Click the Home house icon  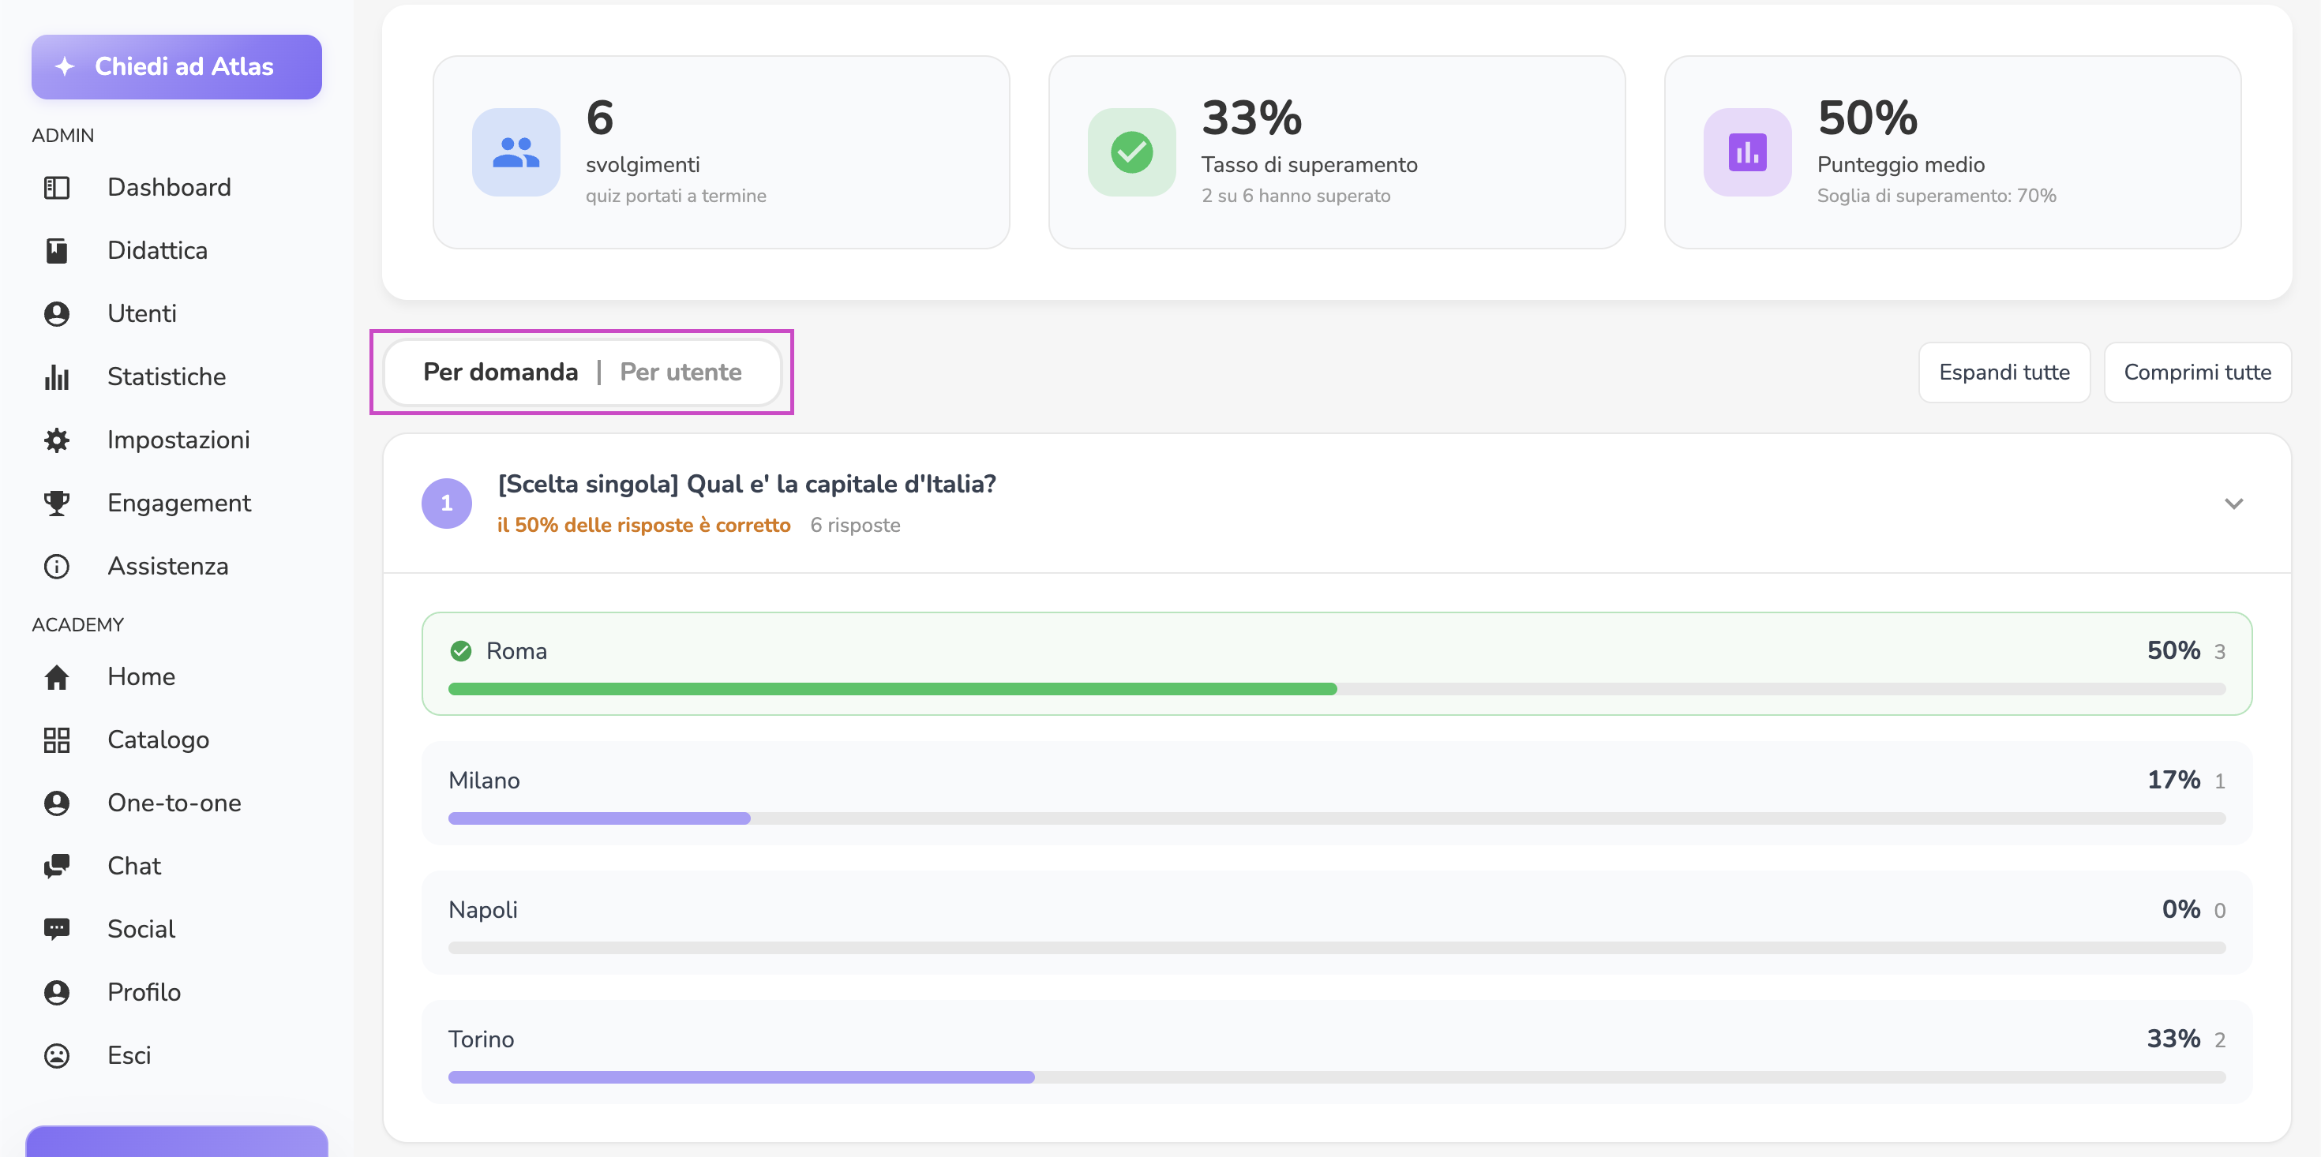pyautogui.click(x=57, y=676)
